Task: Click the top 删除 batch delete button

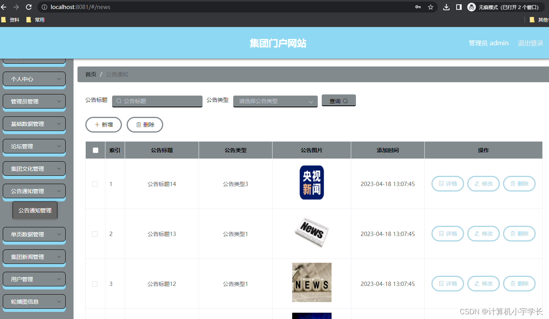Action: pos(145,125)
